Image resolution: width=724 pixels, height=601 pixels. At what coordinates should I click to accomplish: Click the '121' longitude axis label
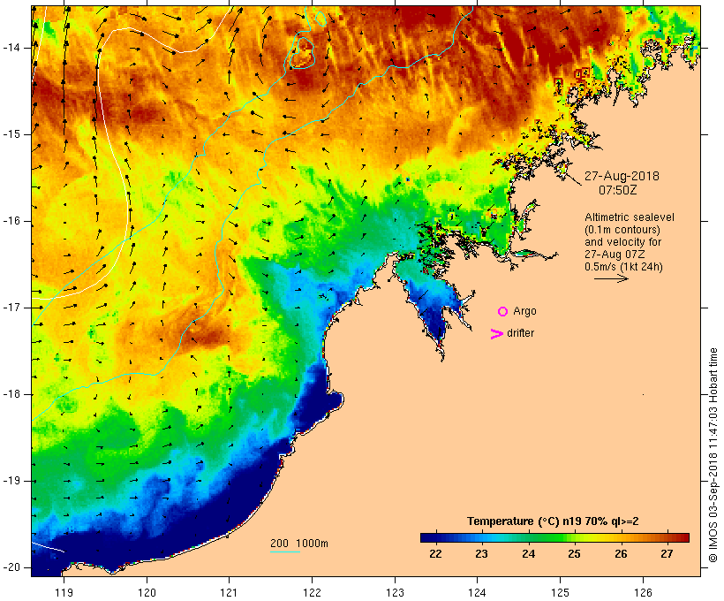(x=229, y=592)
